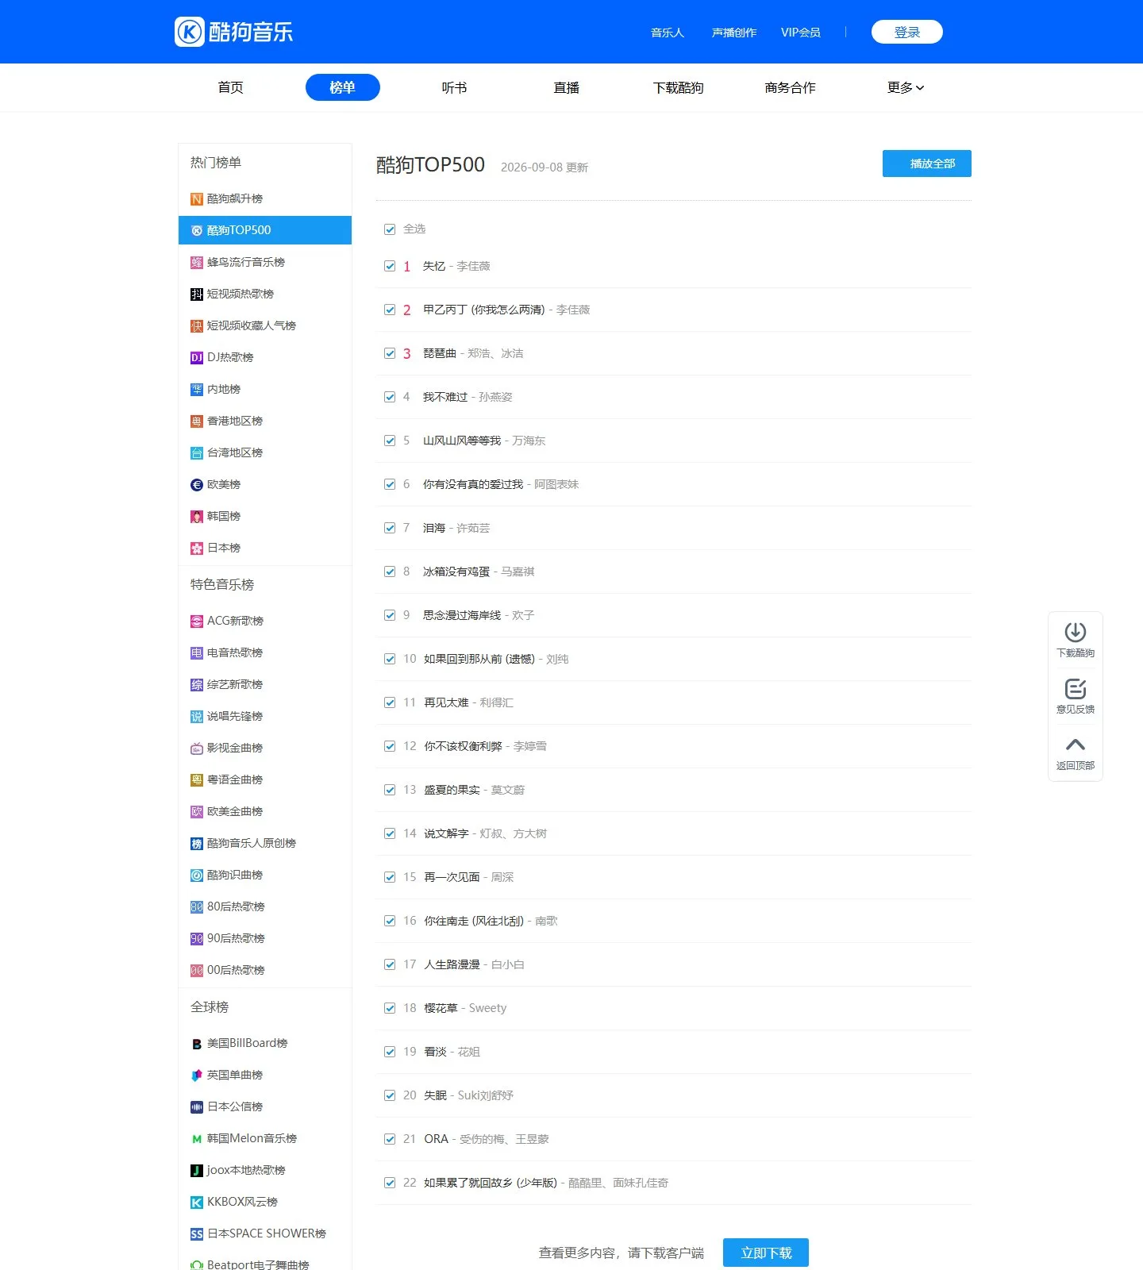Click the 酷狗识曲榜 icon
The image size is (1143, 1270).
coord(197,876)
